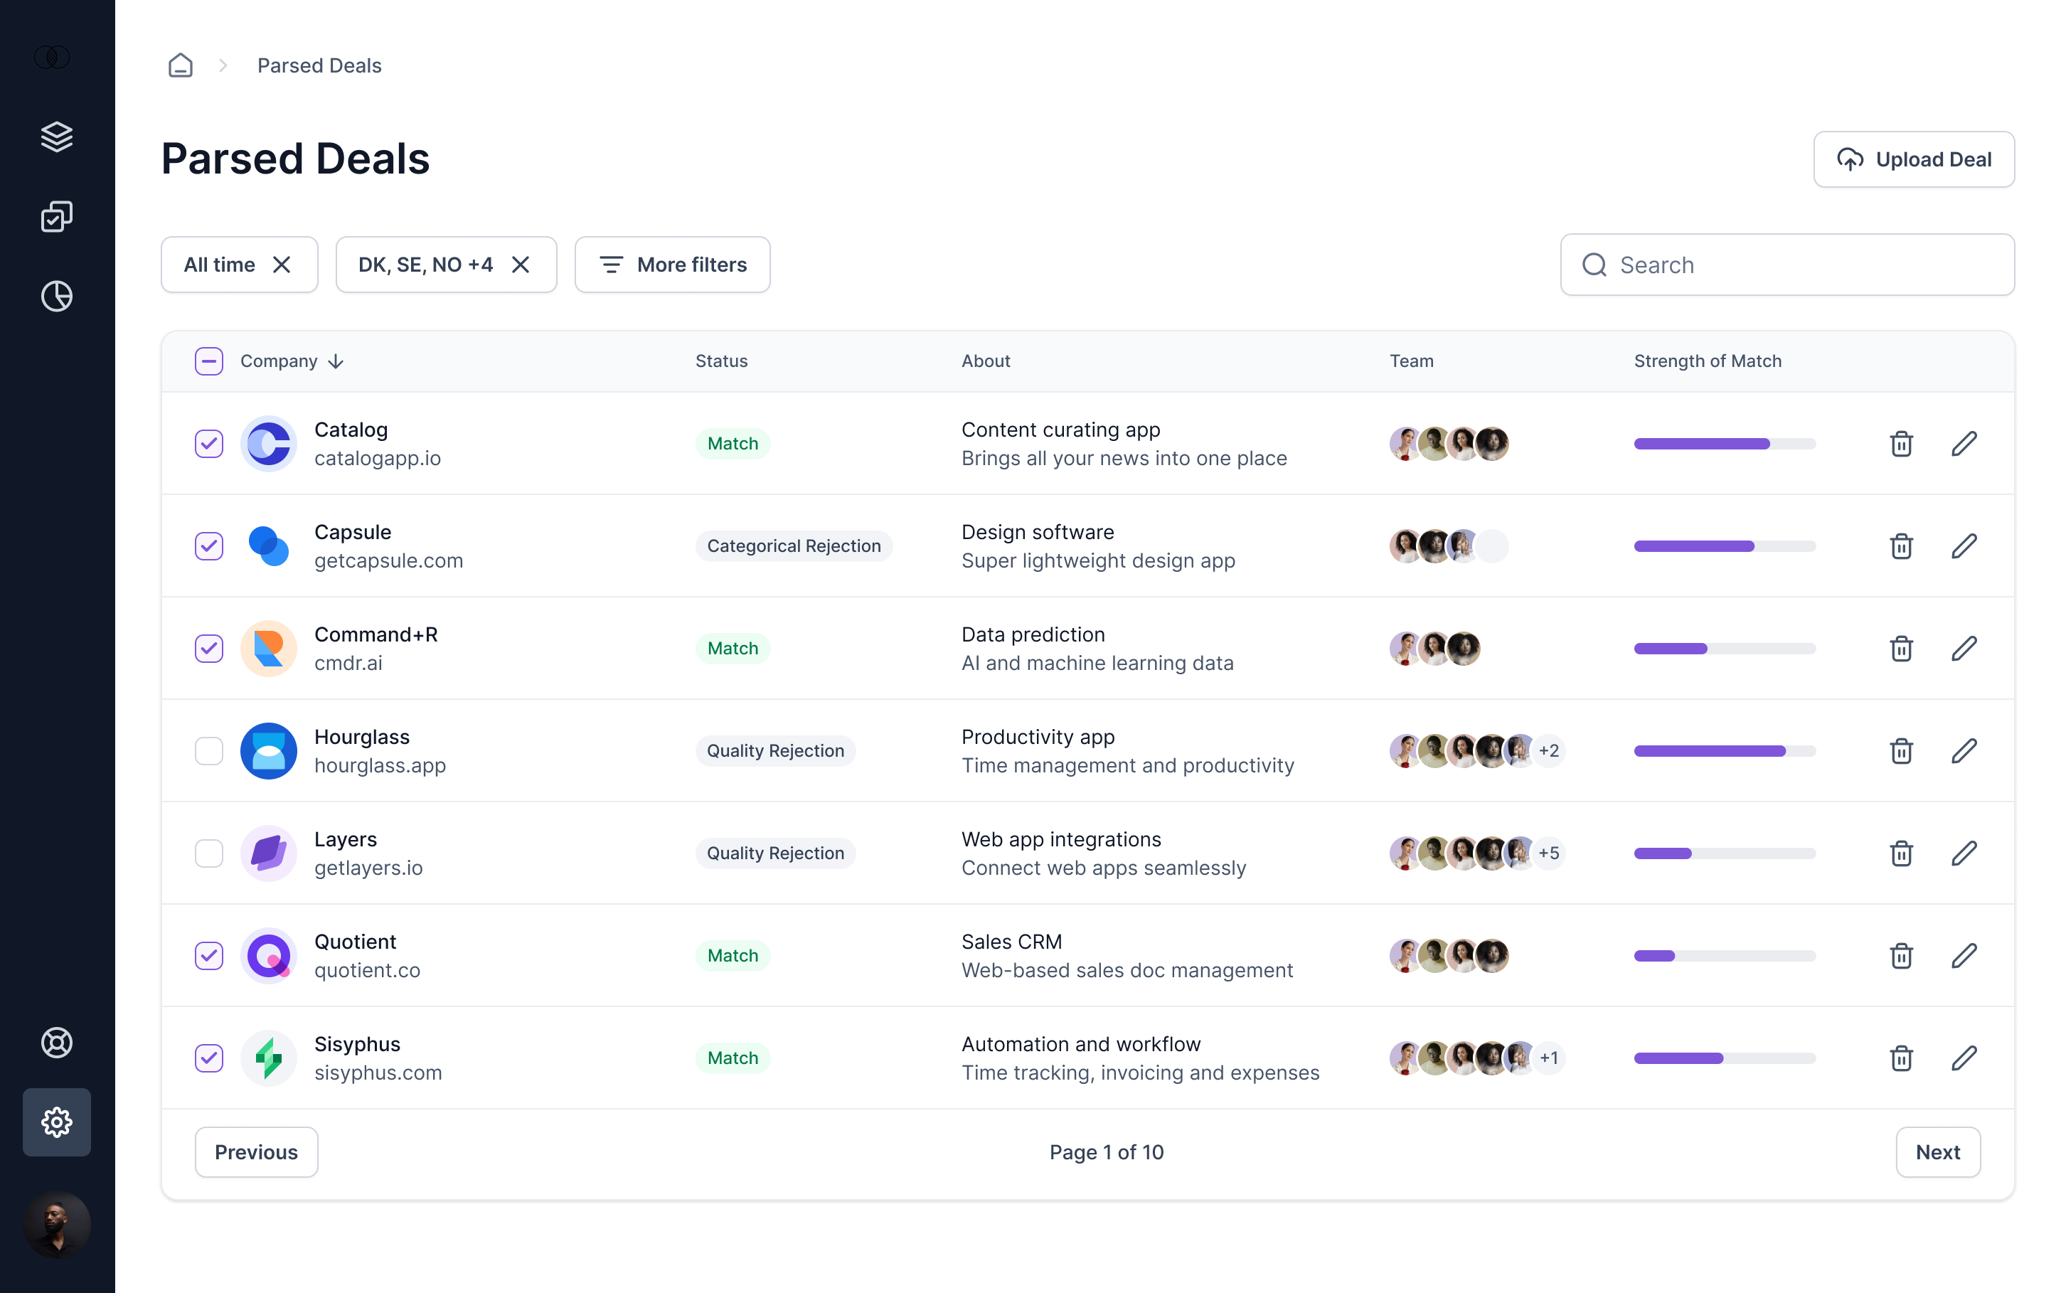
Task: Click Quotient strength of match bar
Action: point(1724,955)
